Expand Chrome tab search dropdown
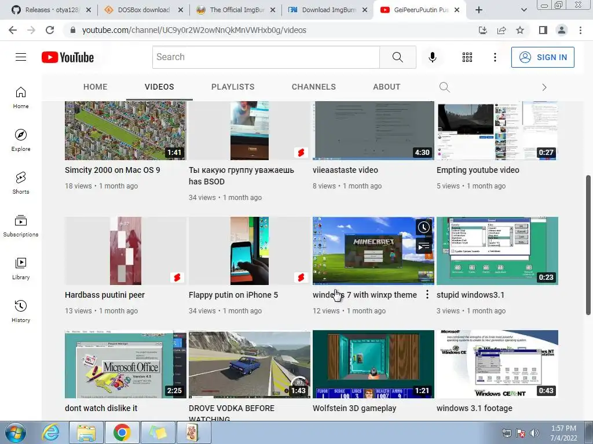Viewport: 593px width, 444px height. tap(524, 10)
